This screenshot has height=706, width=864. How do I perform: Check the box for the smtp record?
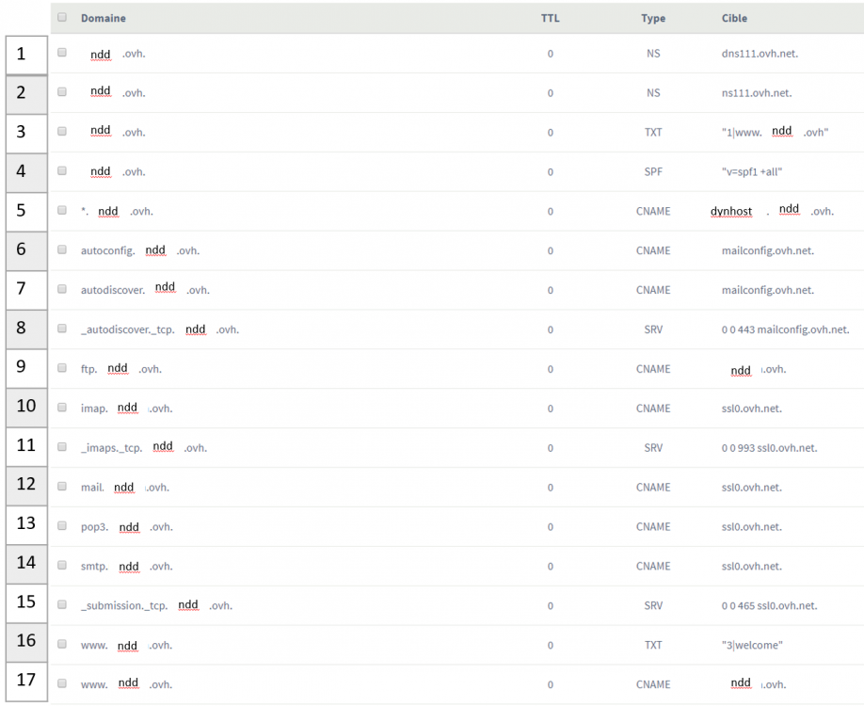(62, 566)
